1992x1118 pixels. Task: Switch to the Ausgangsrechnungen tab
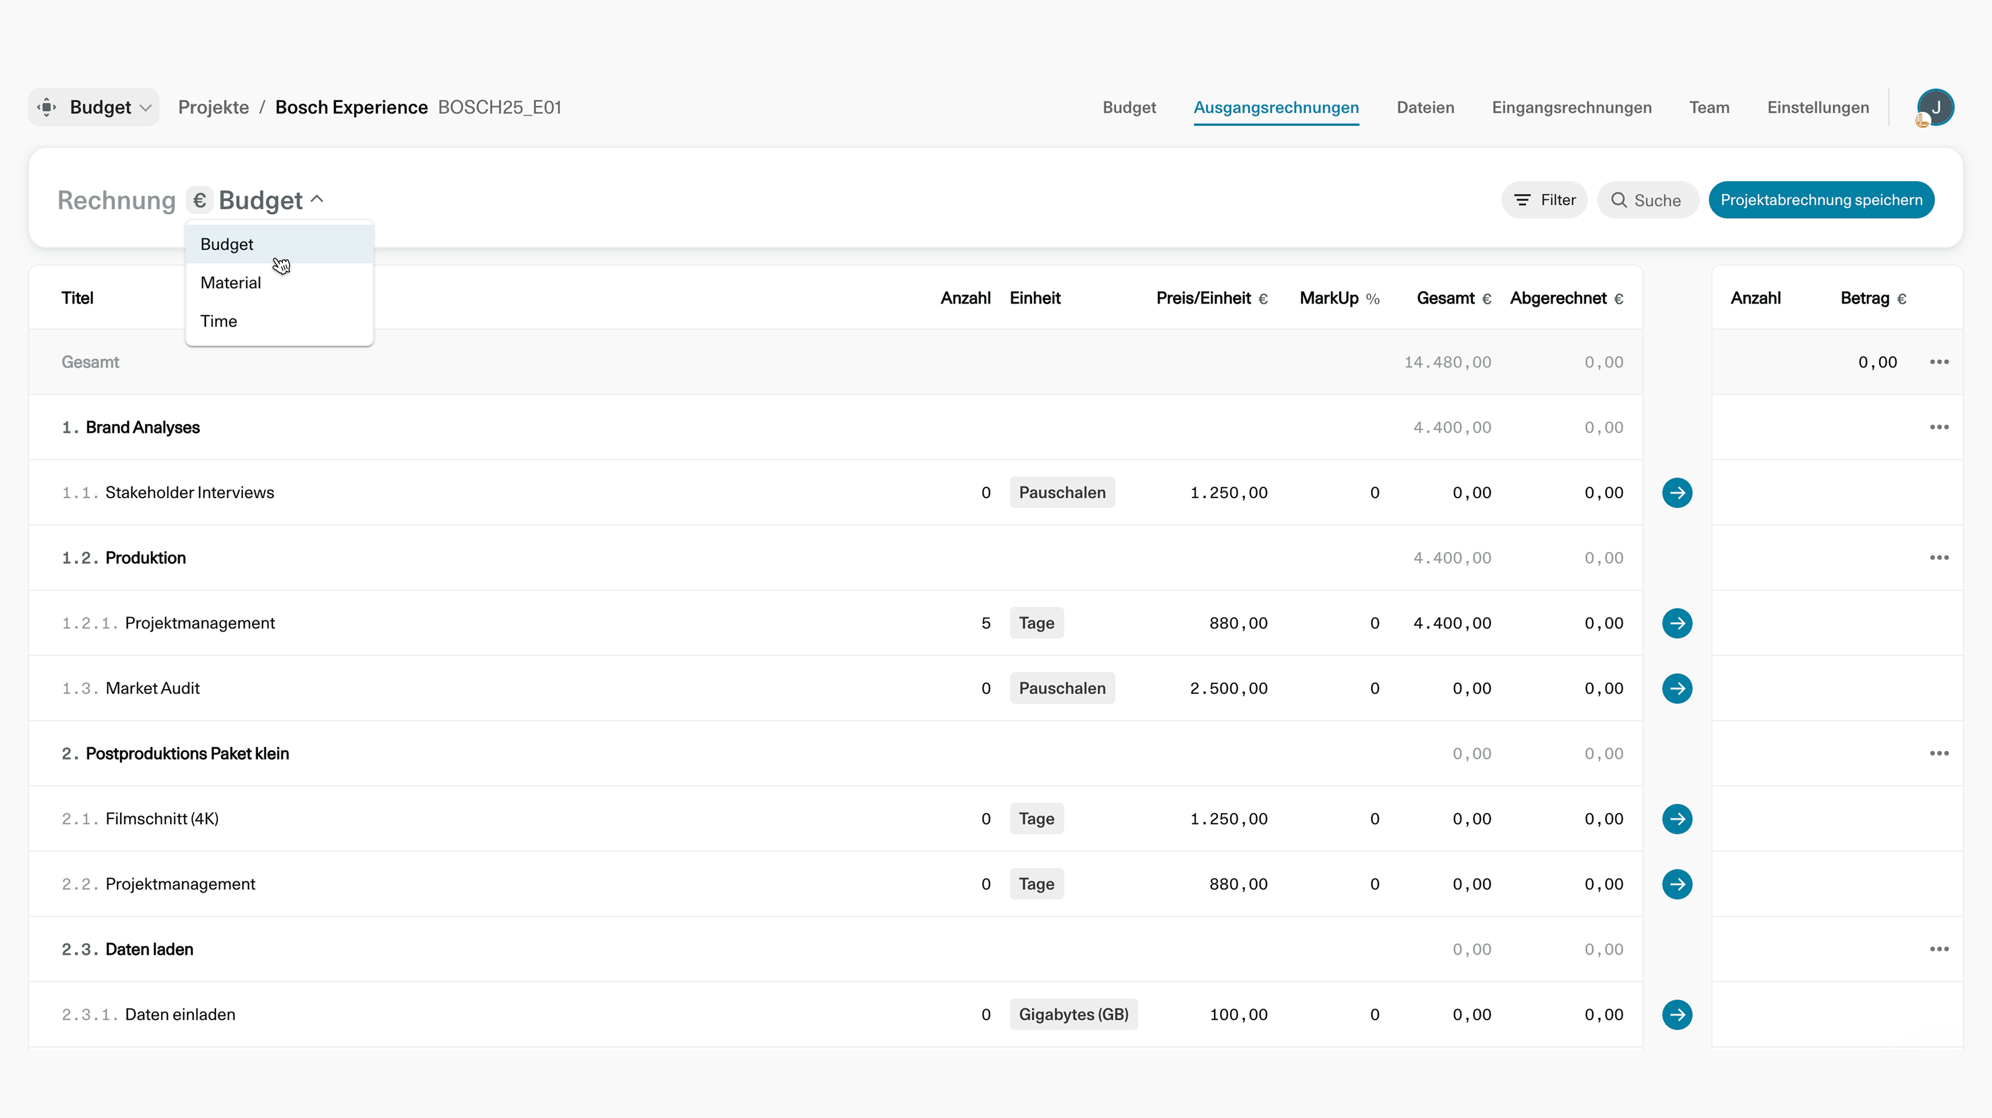tap(1276, 108)
